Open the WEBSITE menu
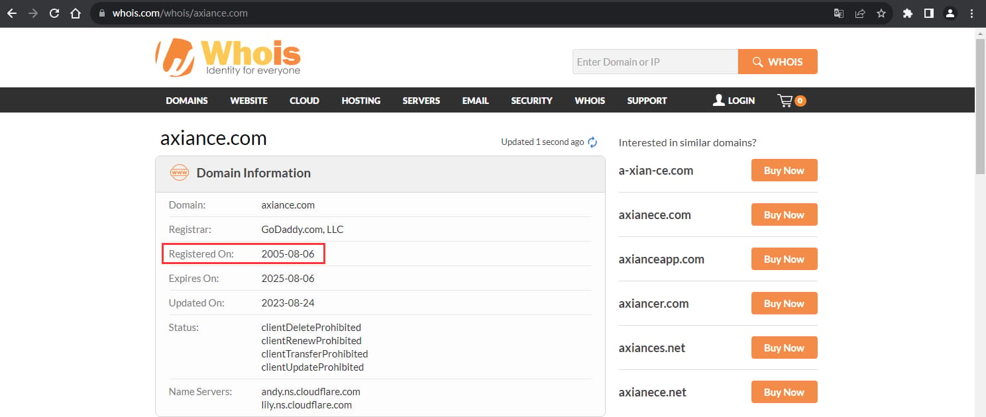986x417 pixels. tap(248, 101)
